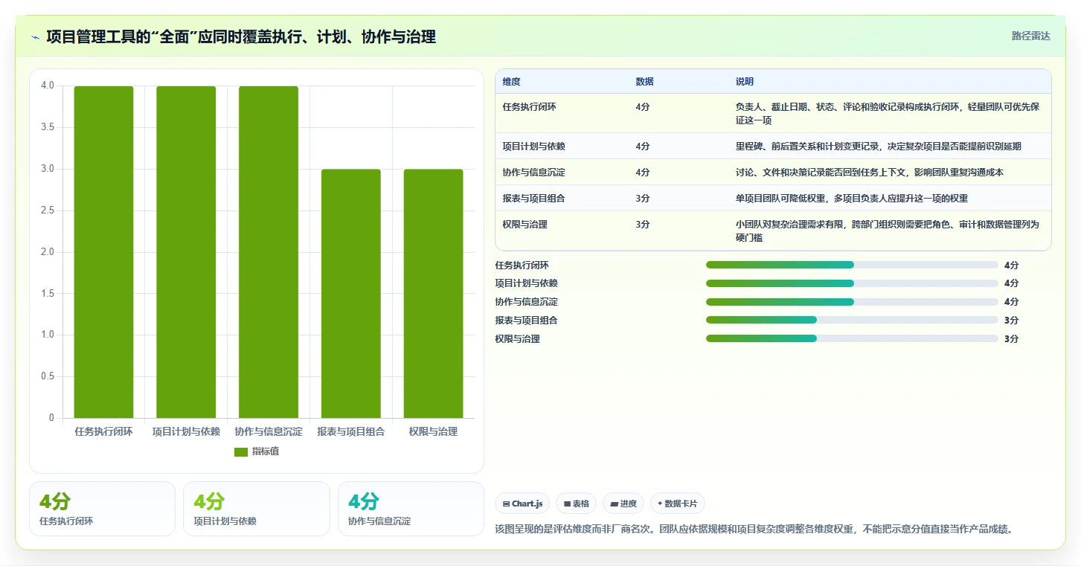Click 权限与治理 cell in the table
1081x566 pixels.
[x=525, y=225]
